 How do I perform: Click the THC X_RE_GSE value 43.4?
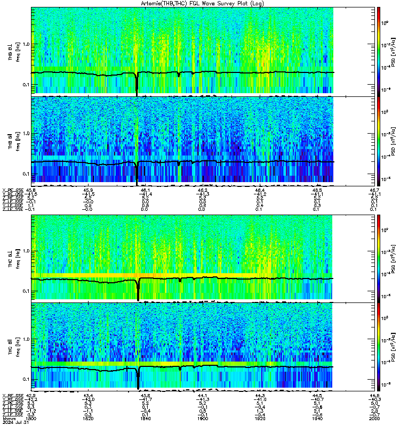[x=88, y=396]
